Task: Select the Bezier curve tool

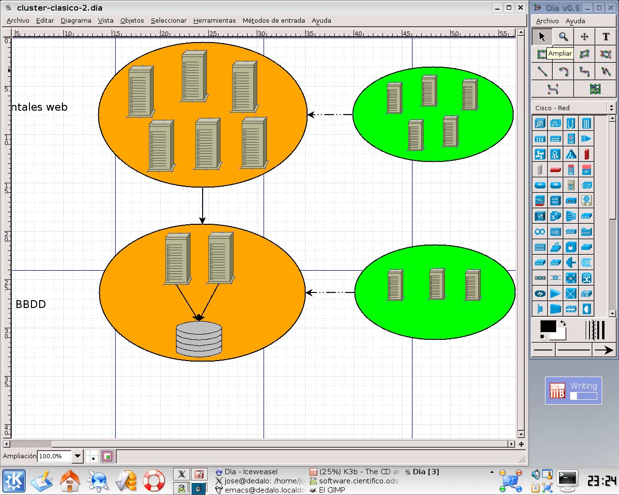Action: point(553,89)
